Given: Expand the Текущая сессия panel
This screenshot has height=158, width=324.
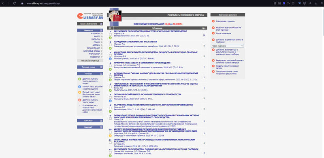Looking at the screenshot, I should pos(101,67).
